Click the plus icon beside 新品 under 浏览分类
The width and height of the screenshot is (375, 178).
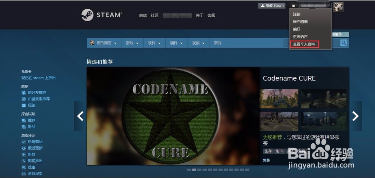tap(24, 155)
